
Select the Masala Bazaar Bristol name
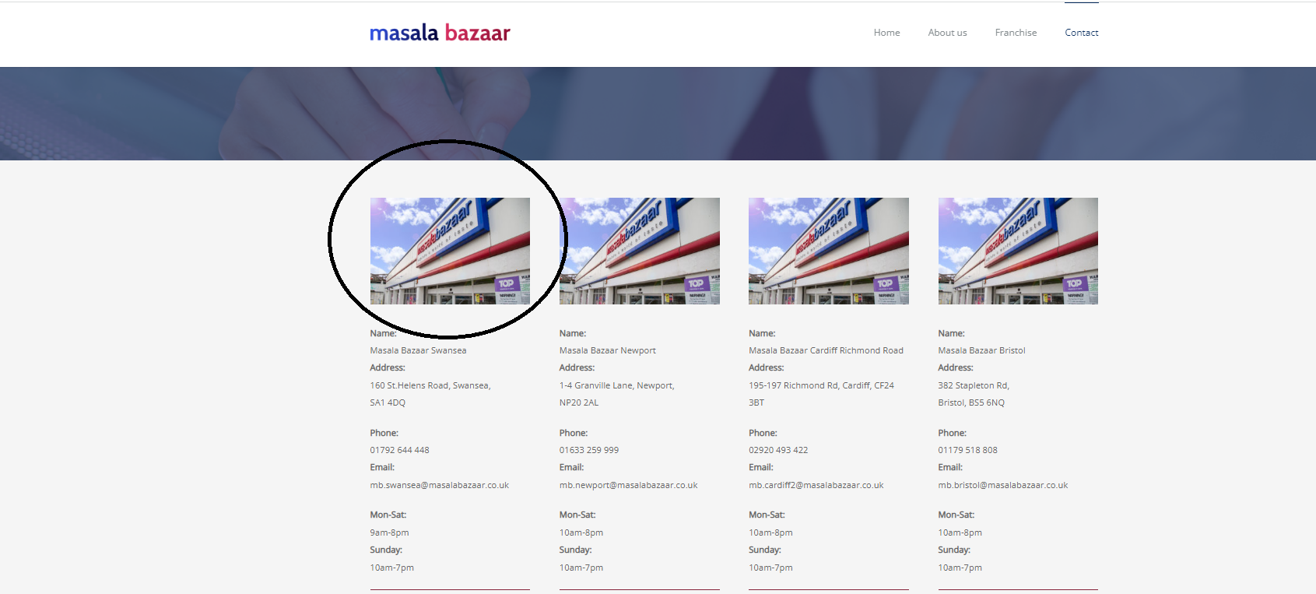[x=981, y=350]
